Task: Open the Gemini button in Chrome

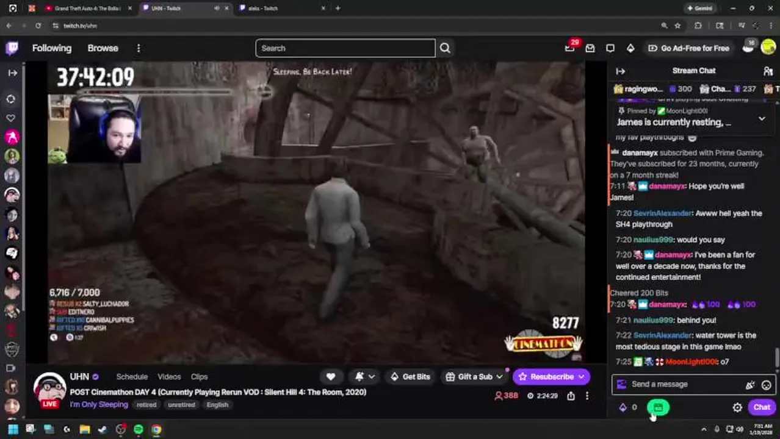Action: click(x=700, y=9)
